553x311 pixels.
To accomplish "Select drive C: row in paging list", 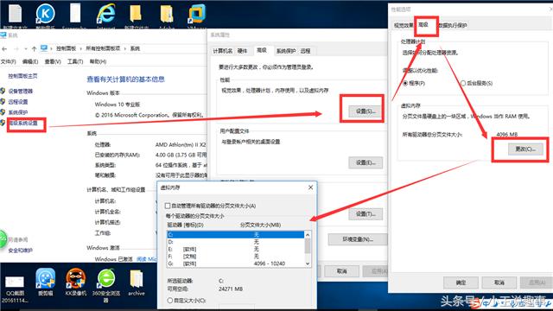I will point(236,234).
